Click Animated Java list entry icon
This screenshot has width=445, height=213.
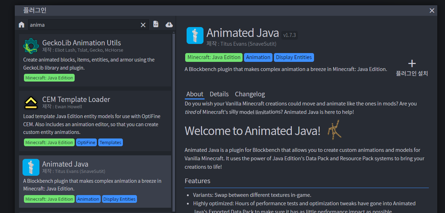[31, 167]
